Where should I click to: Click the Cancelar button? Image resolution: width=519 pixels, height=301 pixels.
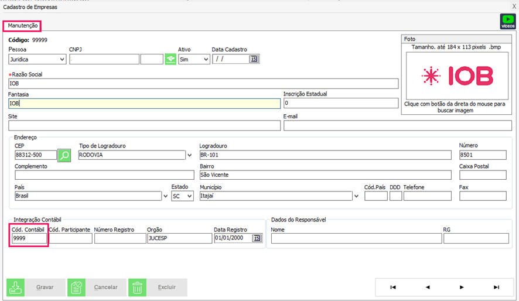[x=97, y=288]
